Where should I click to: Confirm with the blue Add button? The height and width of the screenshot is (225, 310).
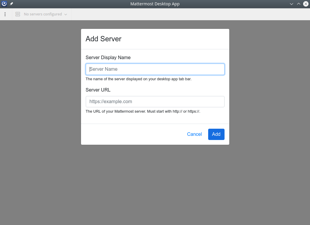point(216,134)
